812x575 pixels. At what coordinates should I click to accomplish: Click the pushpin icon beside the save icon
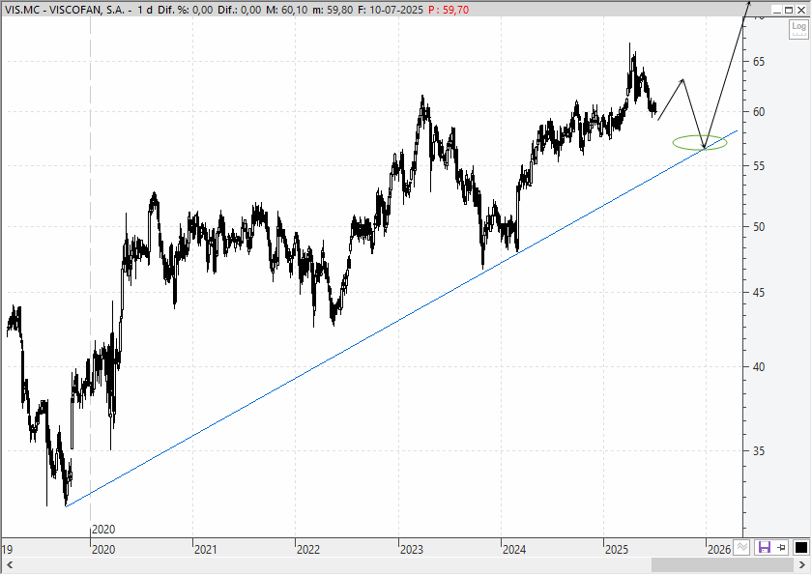pyautogui.click(x=782, y=547)
